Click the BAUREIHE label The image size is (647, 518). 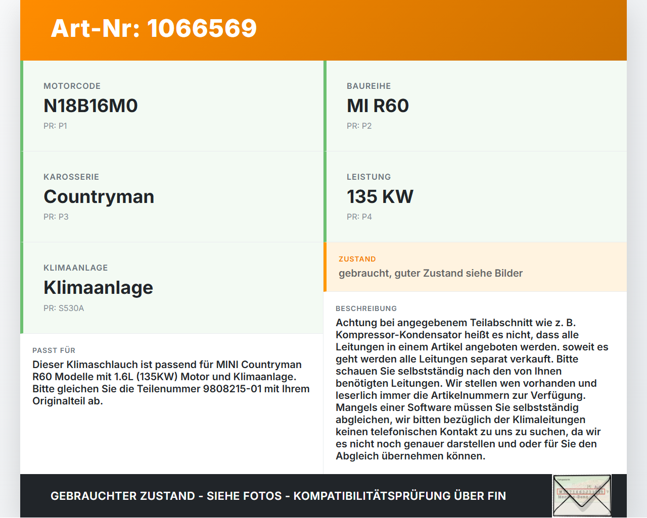point(368,86)
